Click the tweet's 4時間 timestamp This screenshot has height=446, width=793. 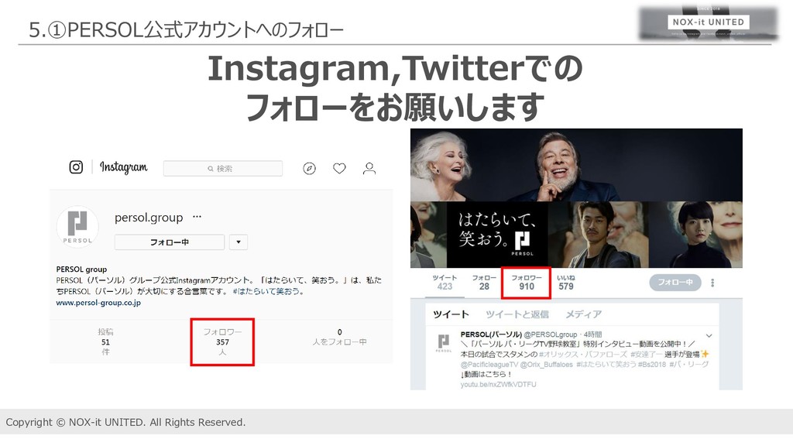[x=592, y=334]
